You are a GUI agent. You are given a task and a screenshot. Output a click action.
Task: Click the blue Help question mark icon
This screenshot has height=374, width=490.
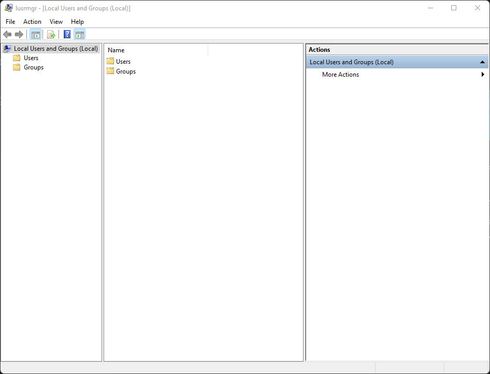[67, 35]
